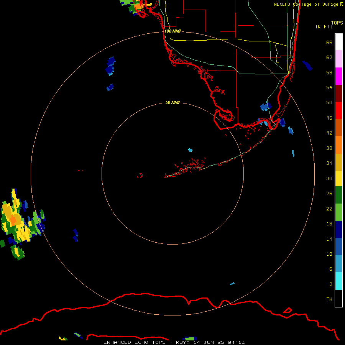
Task: Click the bright red swatch in TOPS scale
Action: (x=338, y=110)
